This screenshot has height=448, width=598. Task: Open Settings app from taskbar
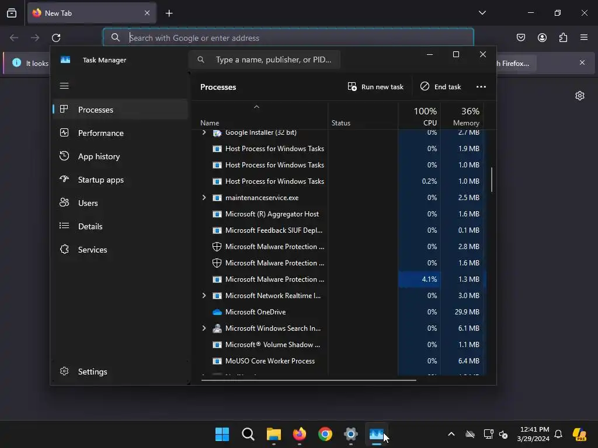click(x=351, y=434)
